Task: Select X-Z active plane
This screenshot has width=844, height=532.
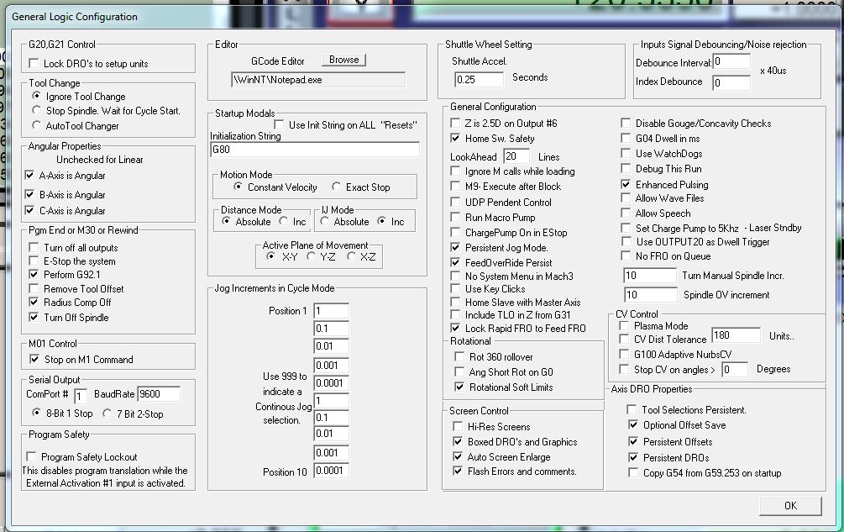Action: (351, 256)
